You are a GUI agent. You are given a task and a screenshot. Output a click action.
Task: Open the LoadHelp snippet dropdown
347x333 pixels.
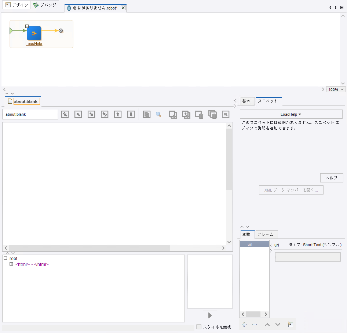(291, 114)
